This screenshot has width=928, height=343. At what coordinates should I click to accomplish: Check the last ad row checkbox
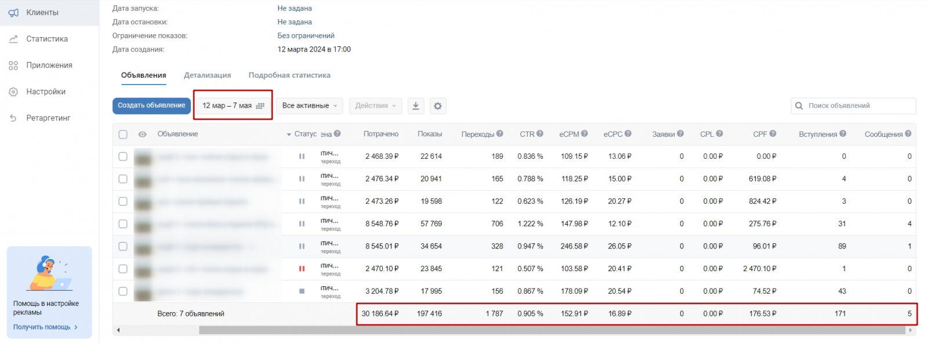click(123, 291)
